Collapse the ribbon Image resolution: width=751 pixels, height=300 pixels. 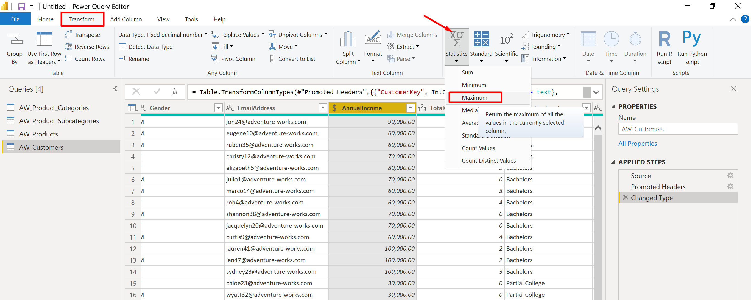tap(733, 19)
